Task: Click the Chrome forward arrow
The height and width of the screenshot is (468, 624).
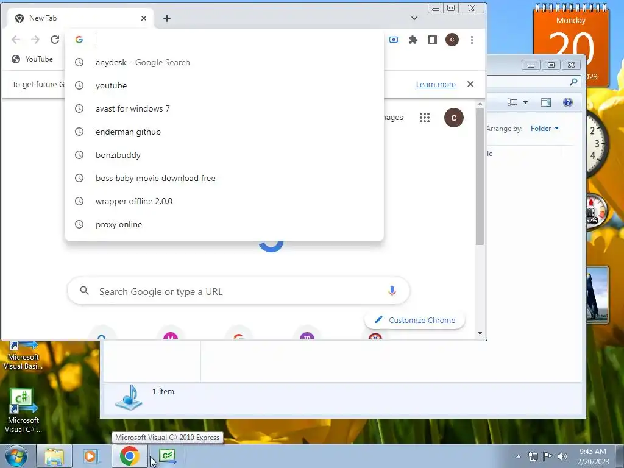Action: pyautogui.click(x=35, y=40)
